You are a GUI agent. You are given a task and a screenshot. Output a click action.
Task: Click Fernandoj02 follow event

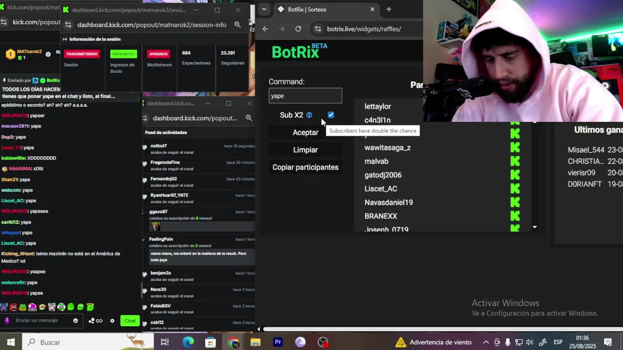click(200, 182)
